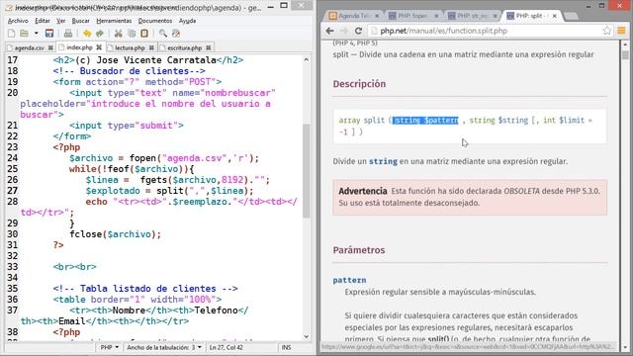Open the Buscar menu
The height and width of the screenshot is (356, 633).
click(x=81, y=21)
